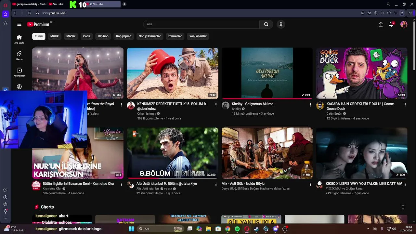Open Opera Easy Setup sliders icon

pos(396,13)
